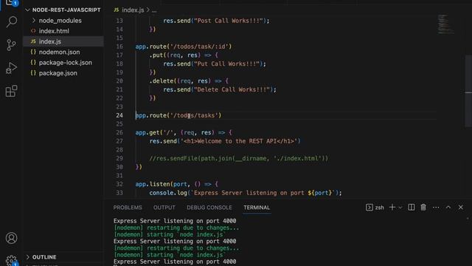Switch to the DEBUG CONSOLE tab
Image resolution: width=472 pixels, height=266 pixels.
click(209, 208)
